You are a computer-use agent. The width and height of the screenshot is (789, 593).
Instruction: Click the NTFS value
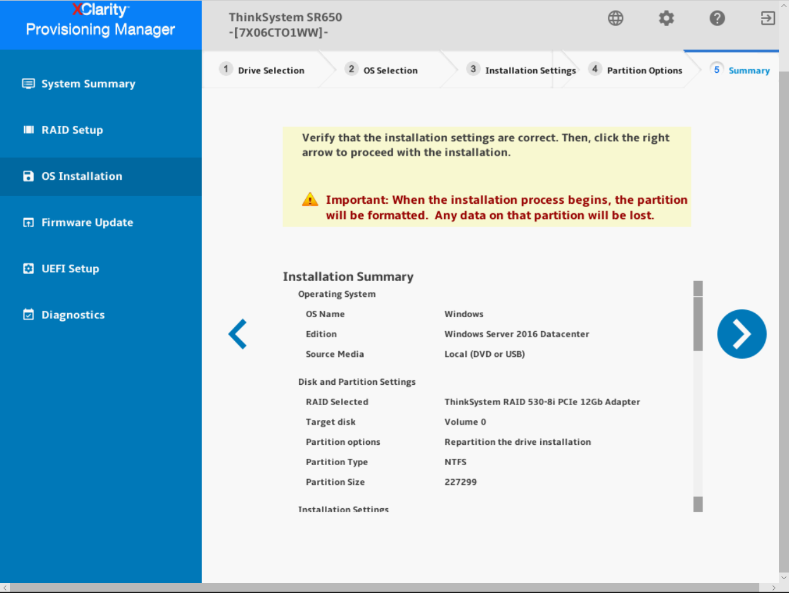point(456,462)
